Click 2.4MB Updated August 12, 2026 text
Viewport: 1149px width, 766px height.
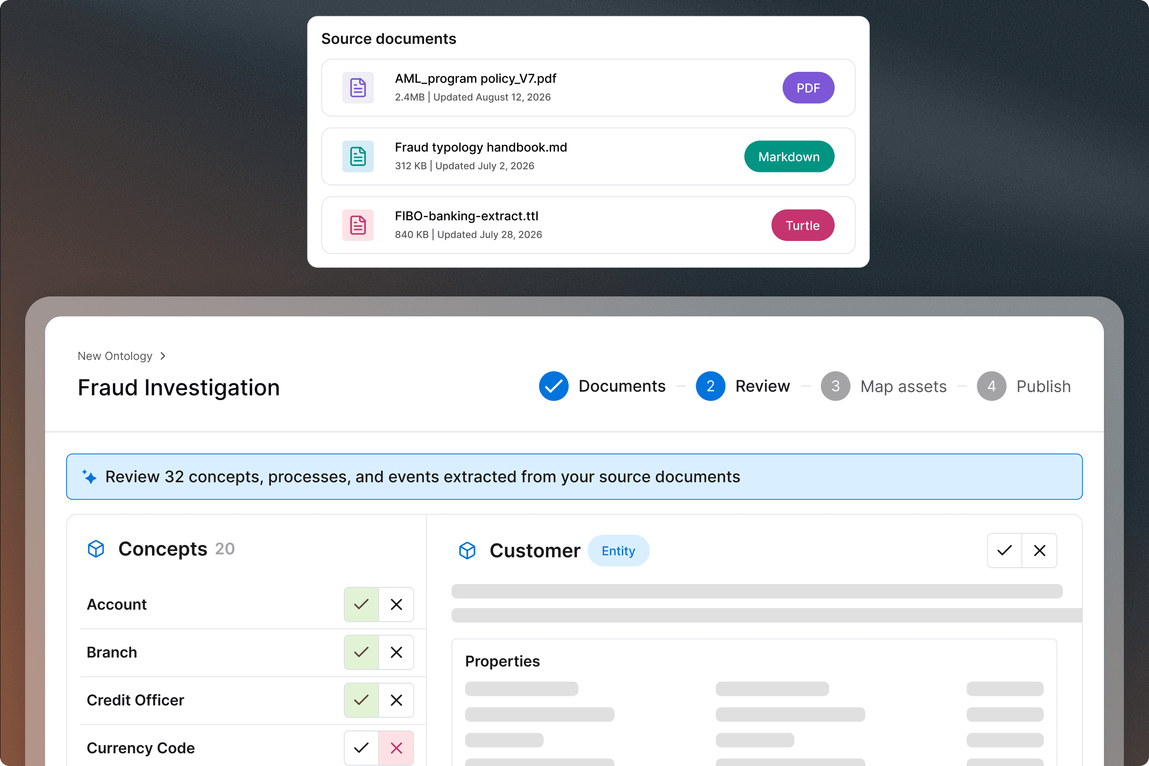pyautogui.click(x=473, y=97)
